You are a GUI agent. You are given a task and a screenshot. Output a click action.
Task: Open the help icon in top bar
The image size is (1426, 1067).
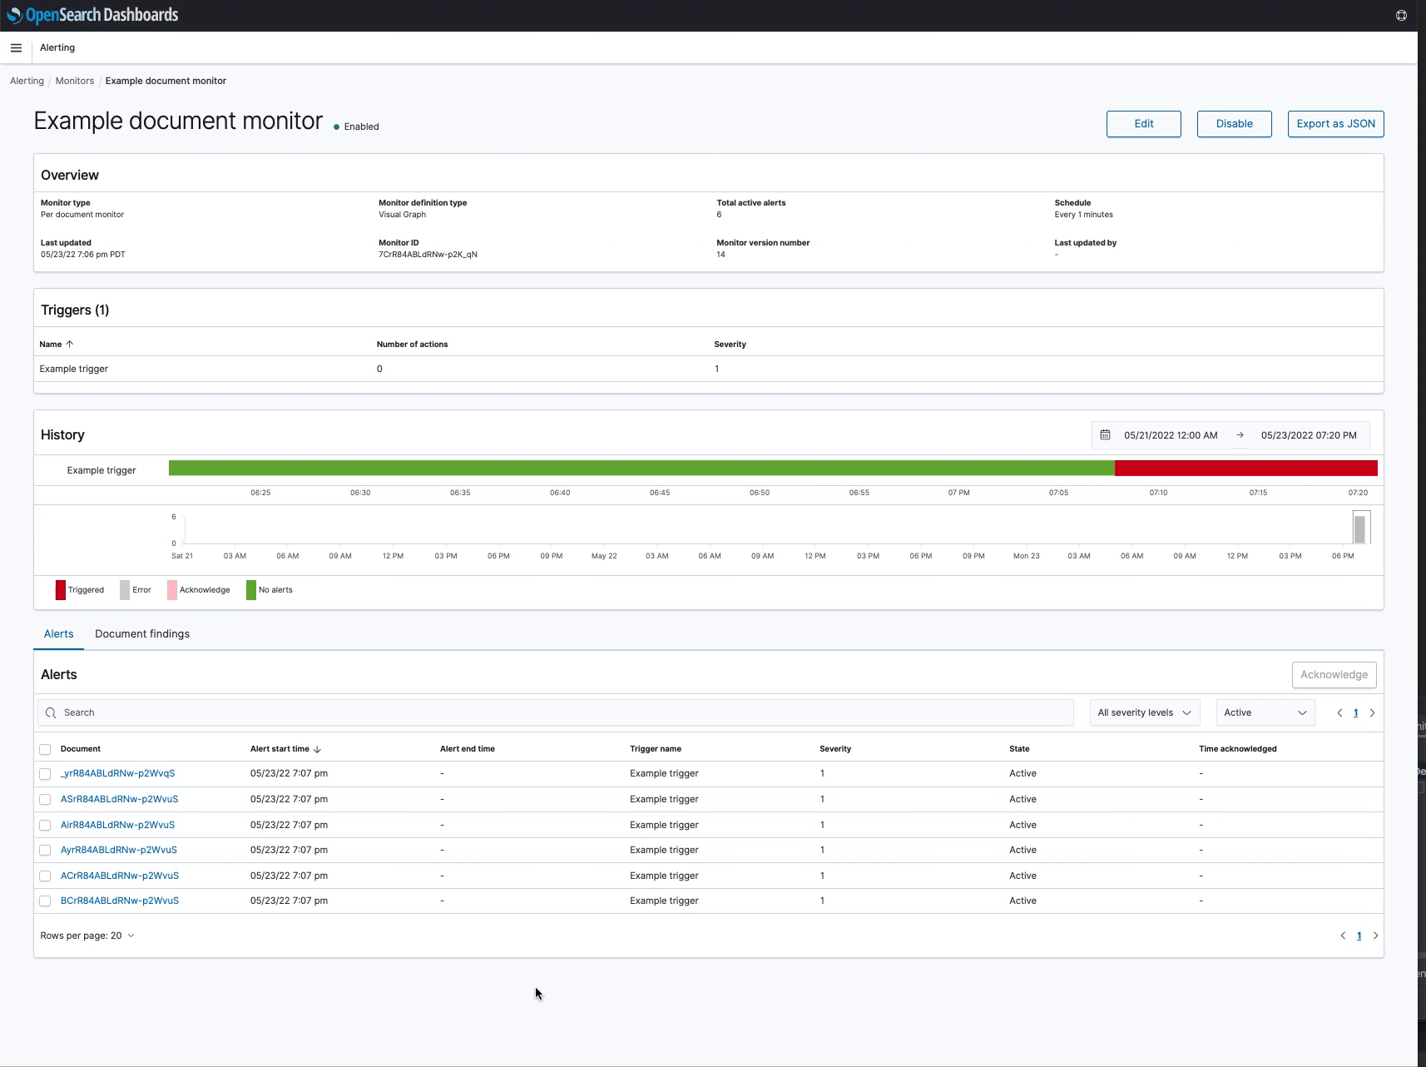click(1401, 15)
